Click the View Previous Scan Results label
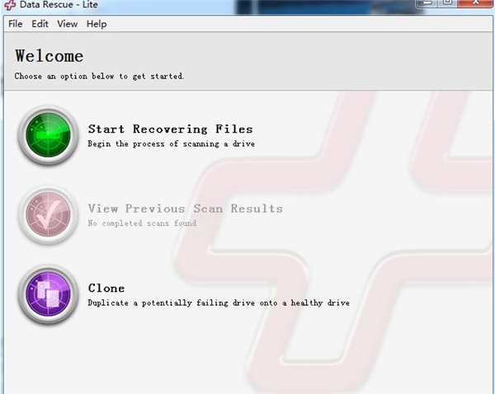This screenshot has width=495, height=394. pos(185,209)
